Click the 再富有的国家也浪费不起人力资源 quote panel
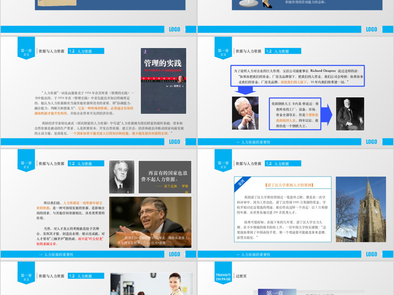 [165, 177]
